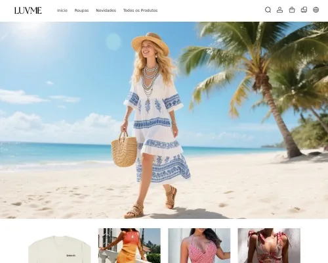Open the cream t-shirt product thumbnail

(60, 246)
